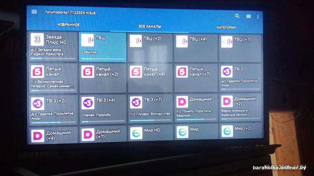
Task: Click channel name ТВЦ (+7)
Action: tap(243, 40)
